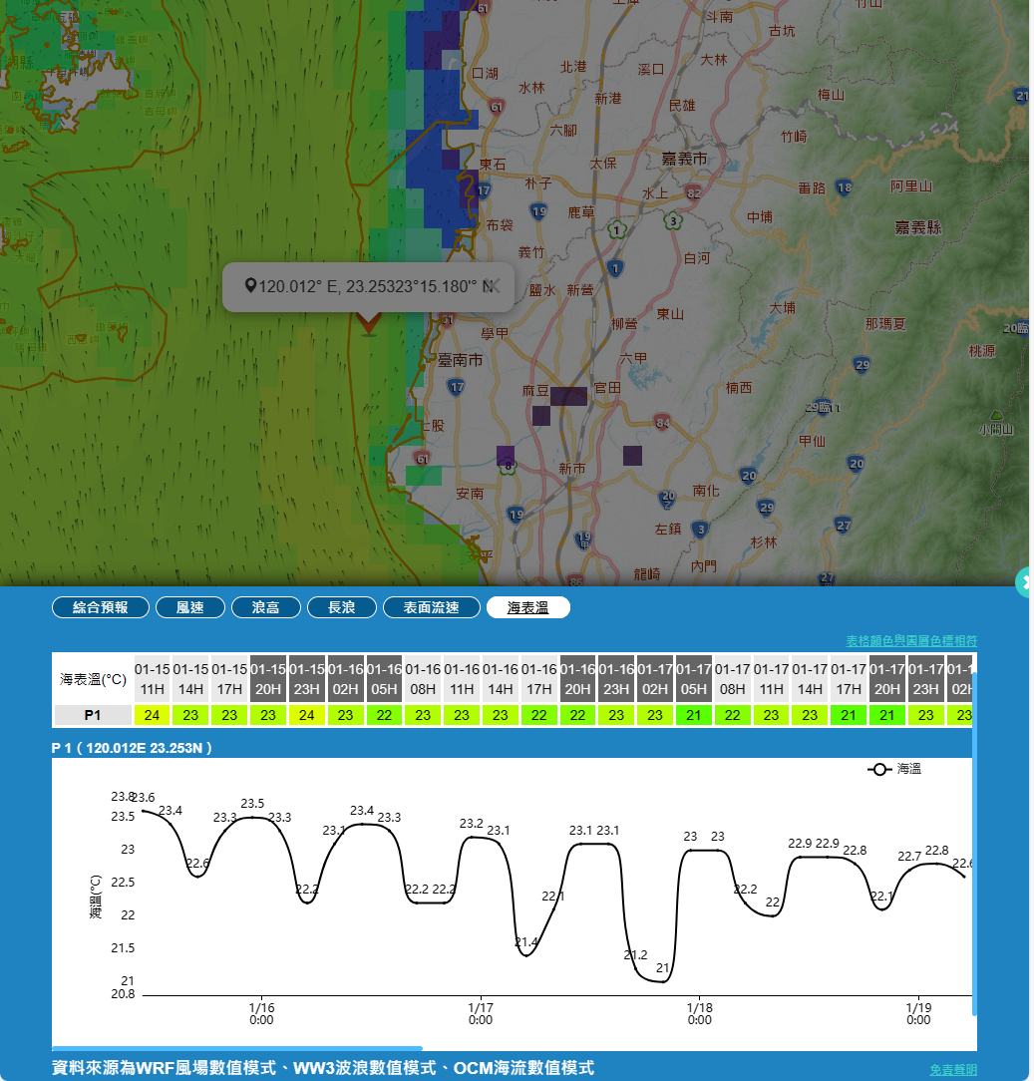Switch to 表面流速 tab
This screenshot has height=1081, width=1034.
[431, 607]
